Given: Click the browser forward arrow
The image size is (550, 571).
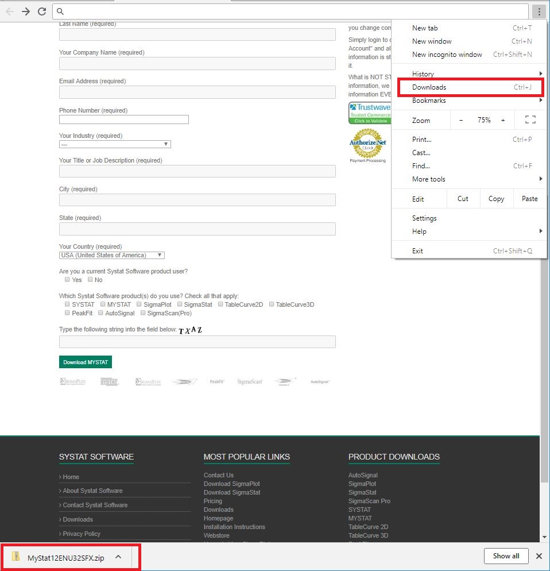Looking at the screenshot, I should [x=25, y=11].
